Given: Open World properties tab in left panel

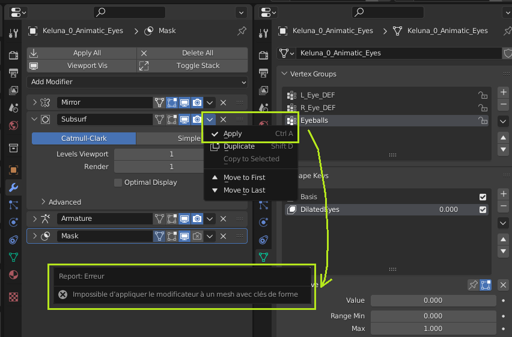Looking at the screenshot, I should (x=13, y=125).
